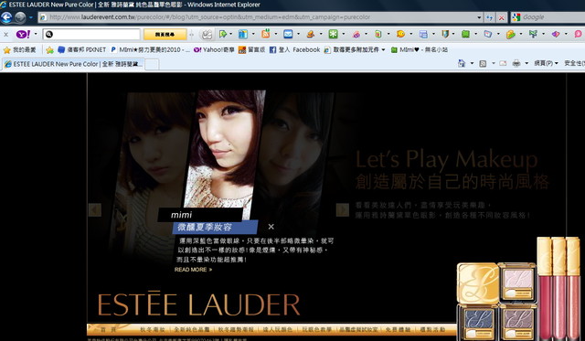
Task: Open dropdown next to the mail envelope icon
Action: pyautogui.click(x=298, y=34)
